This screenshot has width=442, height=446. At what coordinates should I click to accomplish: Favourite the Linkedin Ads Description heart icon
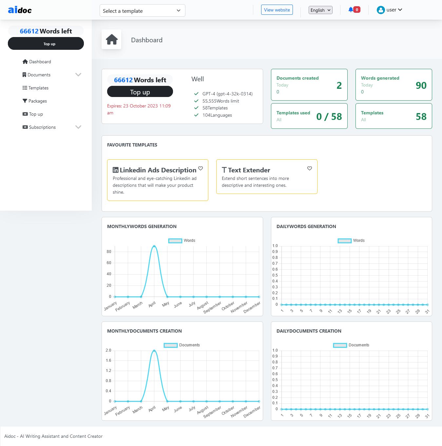click(x=201, y=168)
